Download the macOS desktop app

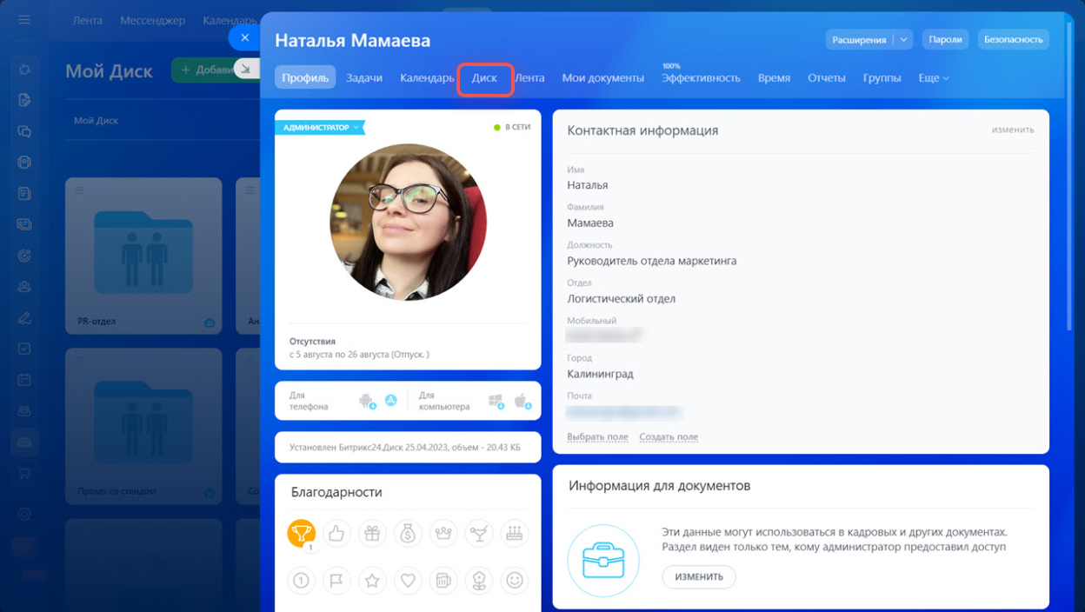[522, 401]
